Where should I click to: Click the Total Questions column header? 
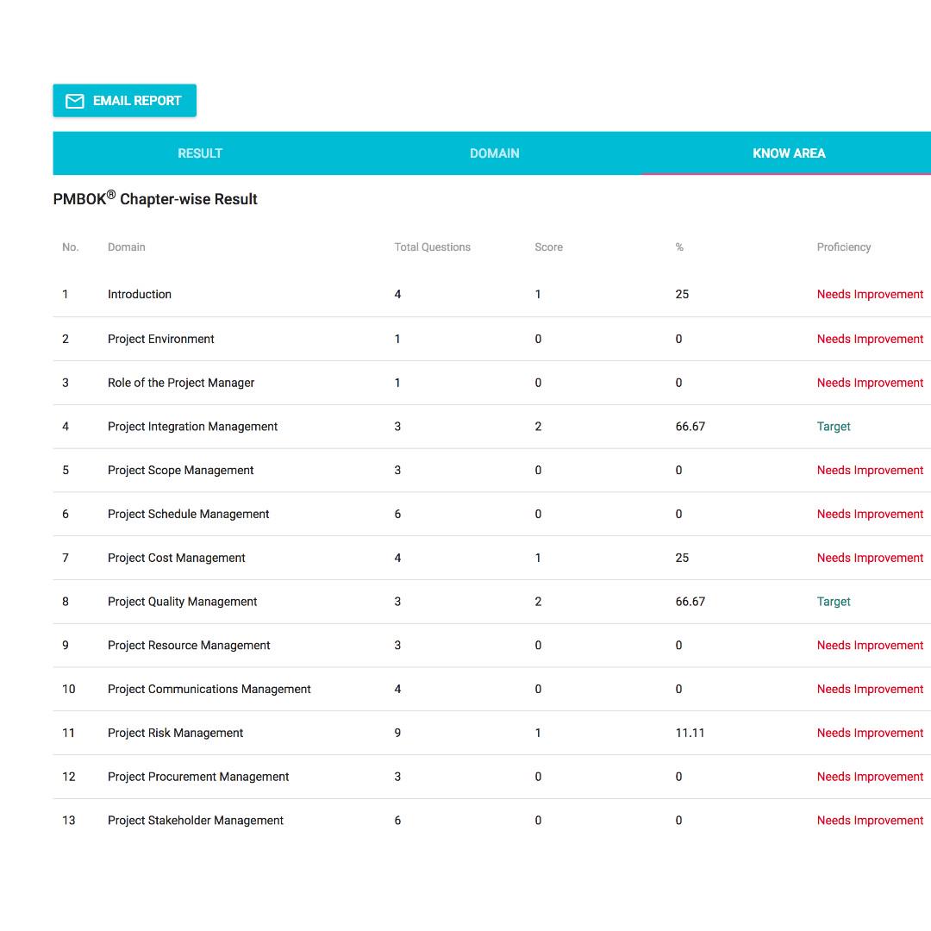pyautogui.click(x=432, y=247)
